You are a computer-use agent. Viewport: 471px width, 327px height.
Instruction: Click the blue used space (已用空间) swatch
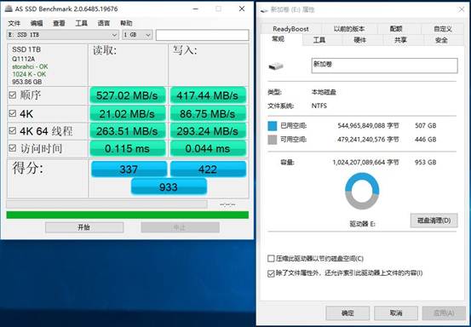point(273,126)
